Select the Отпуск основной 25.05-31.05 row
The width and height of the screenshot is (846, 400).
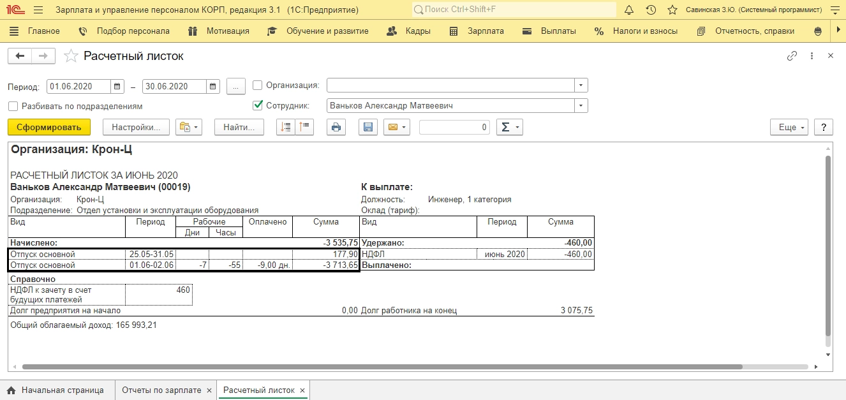[184, 254]
